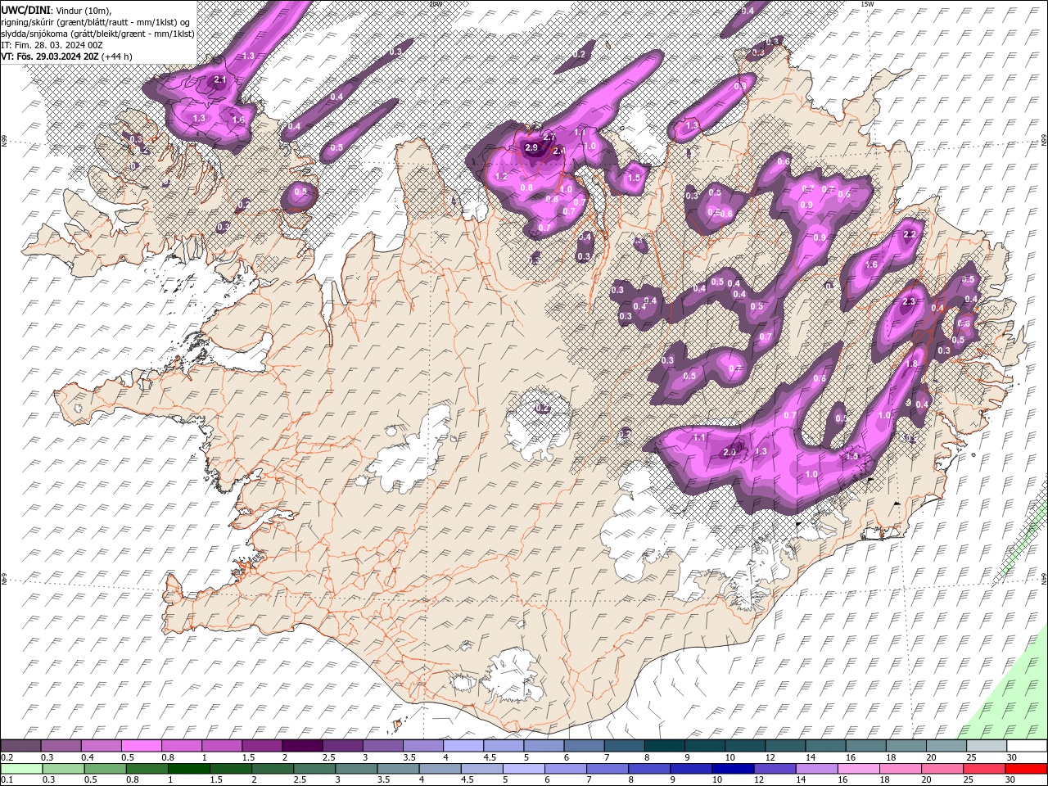Select bright pink snow swatch between 0.5 and 0.8
This screenshot has height=786, width=1048.
coord(141,746)
